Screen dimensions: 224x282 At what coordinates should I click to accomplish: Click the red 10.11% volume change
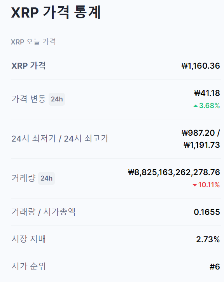pyautogui.click(x=209, y=185)
